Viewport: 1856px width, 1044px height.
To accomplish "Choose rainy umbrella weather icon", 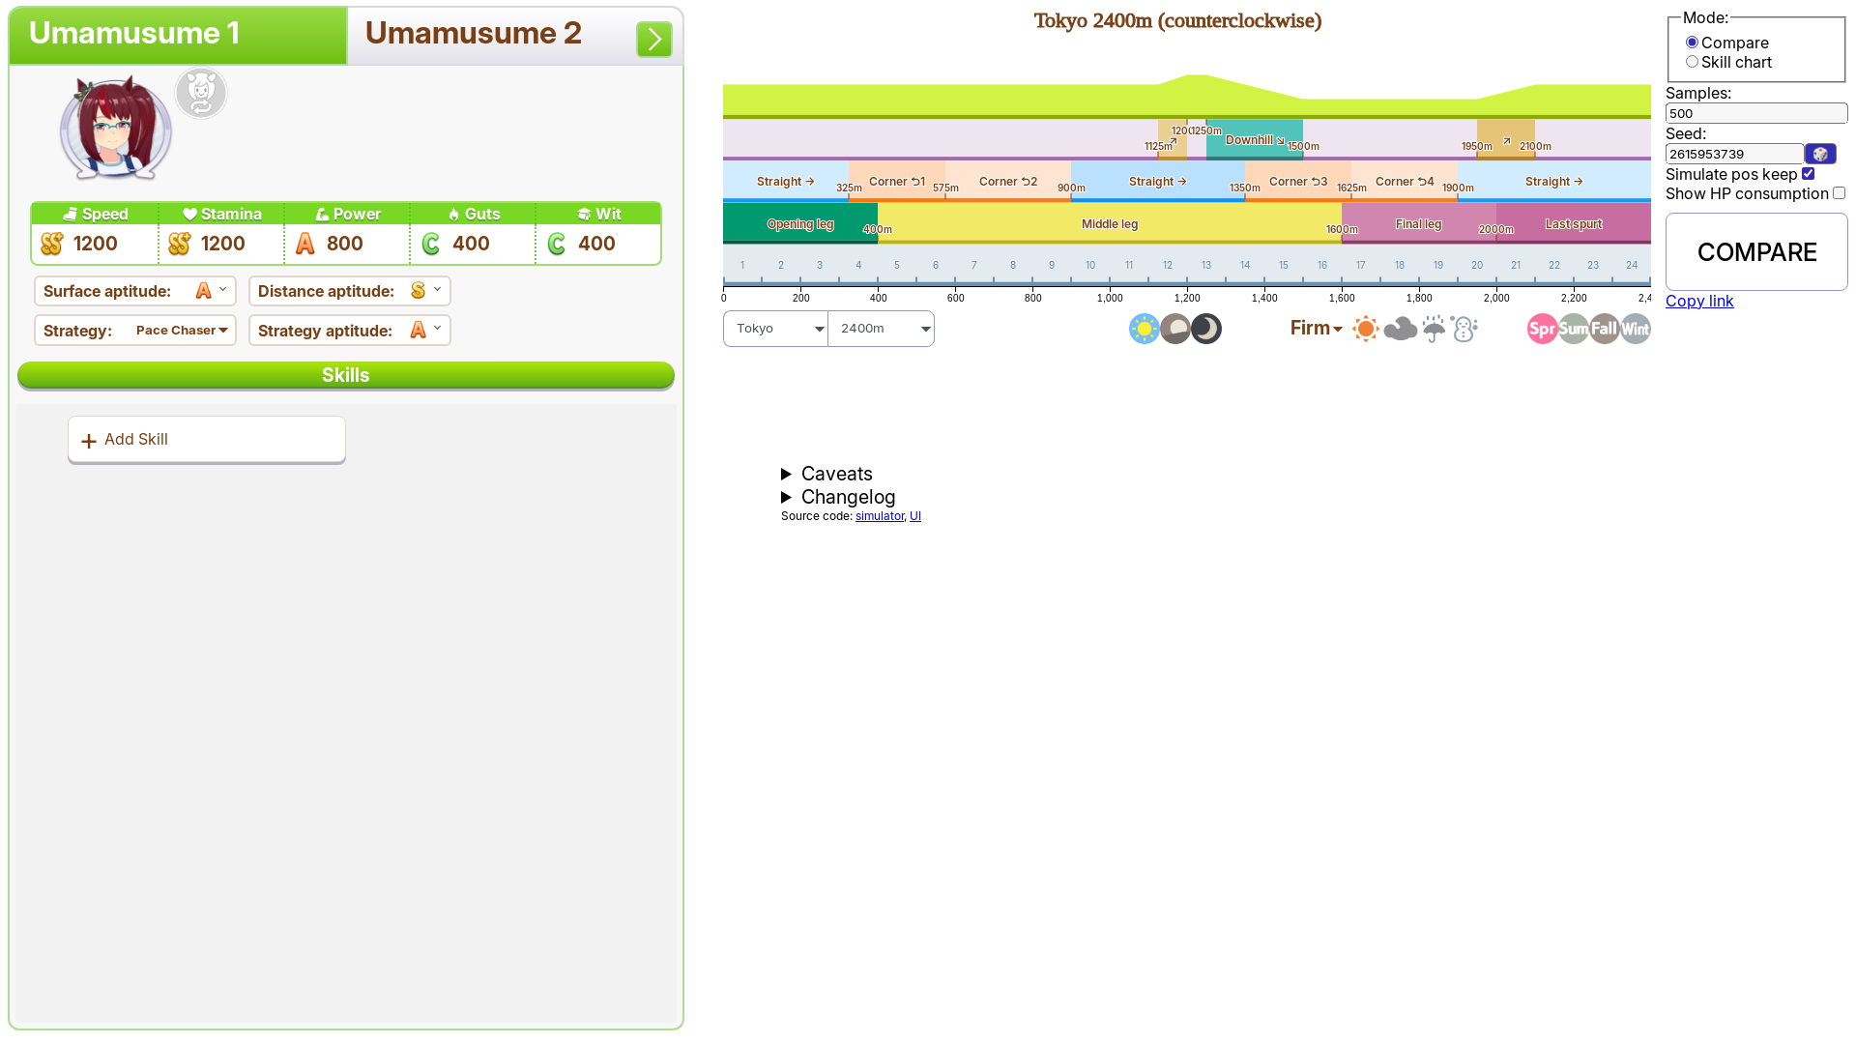I will point(1434,329).
